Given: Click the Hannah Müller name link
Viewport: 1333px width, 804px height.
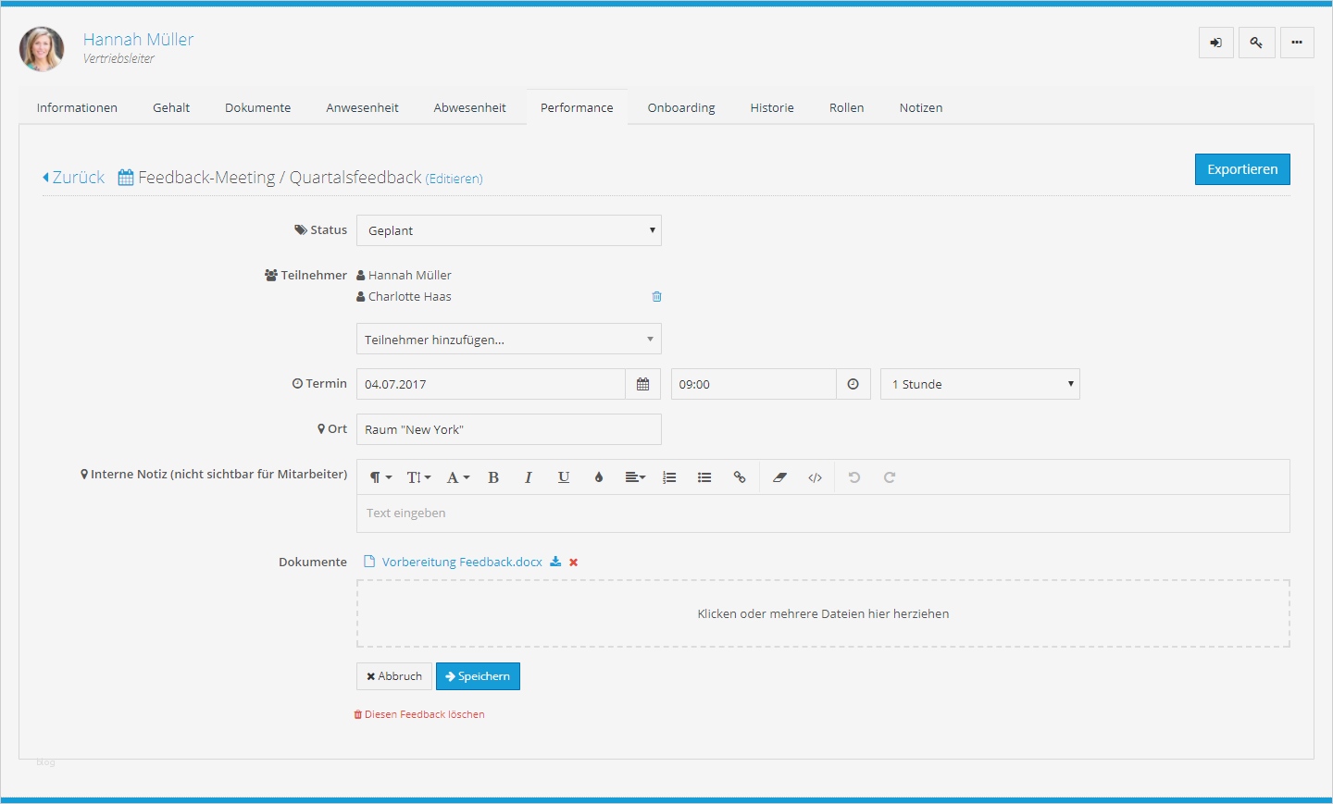Looking at the screenshot, I should pyautogui.click(x=139, y=39).
